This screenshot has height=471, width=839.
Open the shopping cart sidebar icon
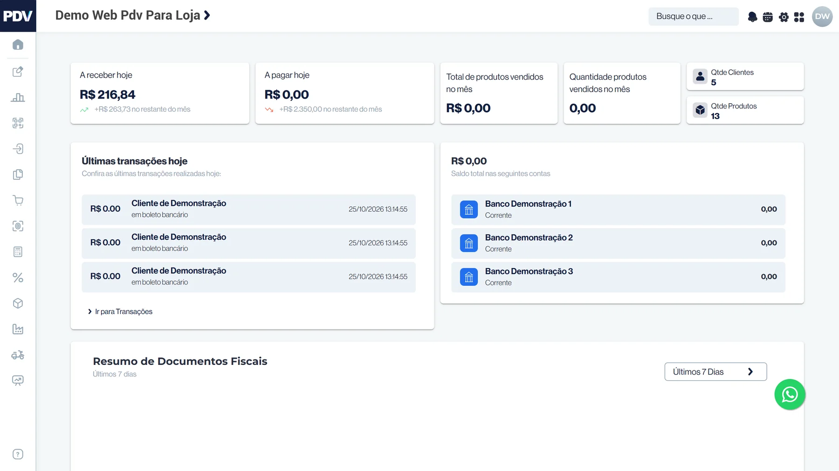[18, 201]
